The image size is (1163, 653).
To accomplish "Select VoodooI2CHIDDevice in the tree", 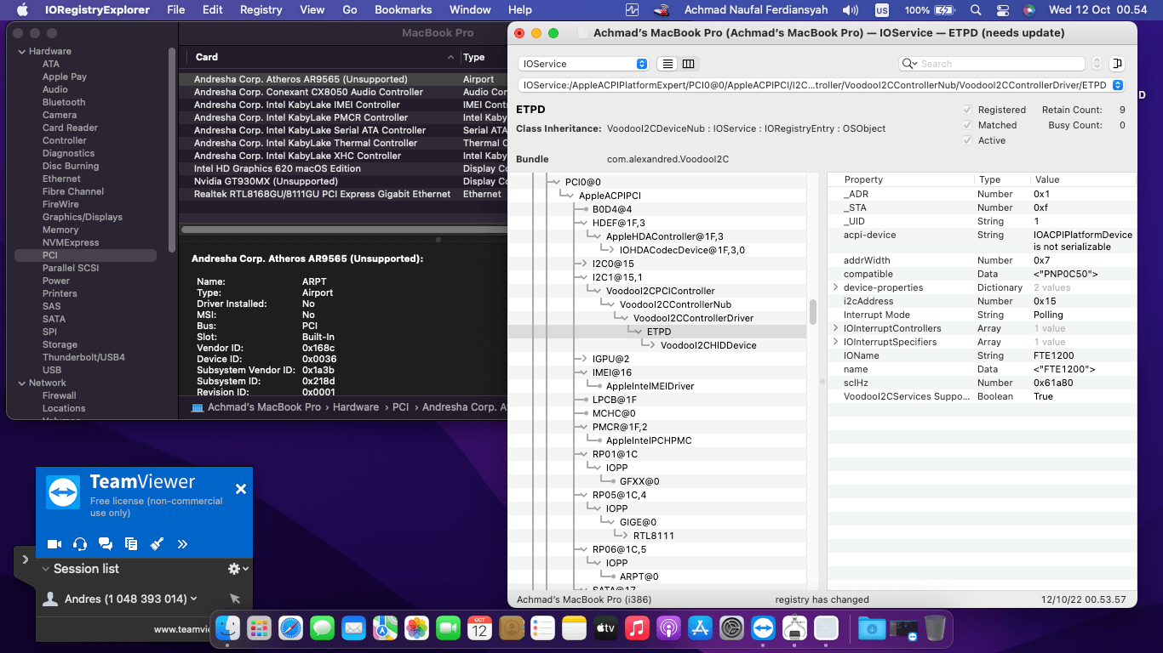I will click(x=708, y=345).
